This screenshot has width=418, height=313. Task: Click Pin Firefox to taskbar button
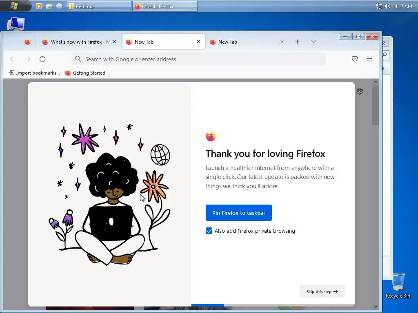click(x=238, y=213)
